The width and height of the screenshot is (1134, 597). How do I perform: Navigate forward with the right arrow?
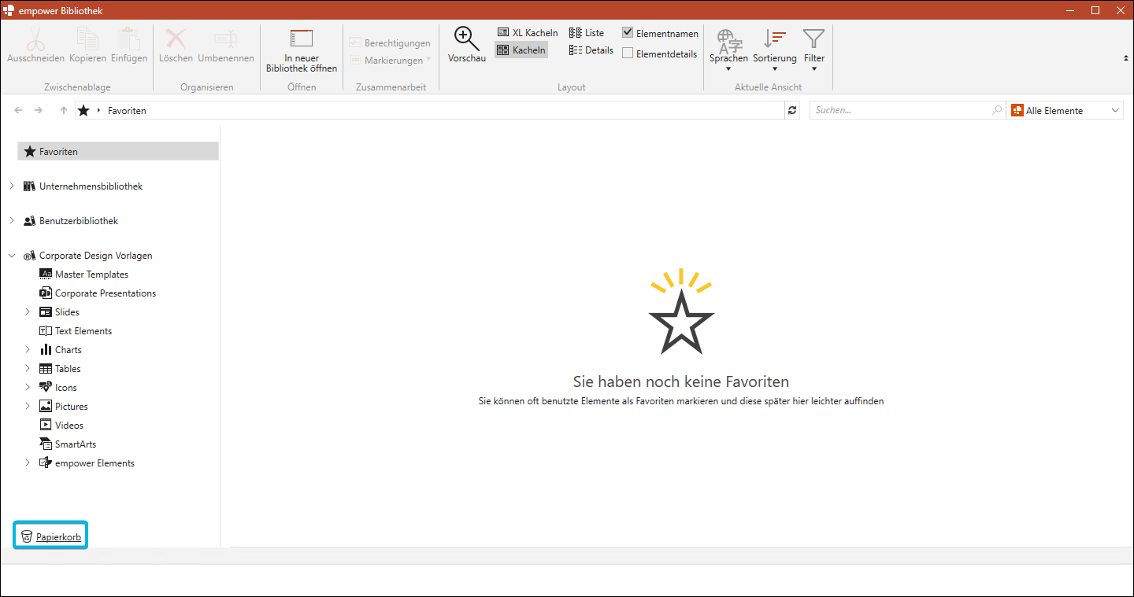pos(38,111)
